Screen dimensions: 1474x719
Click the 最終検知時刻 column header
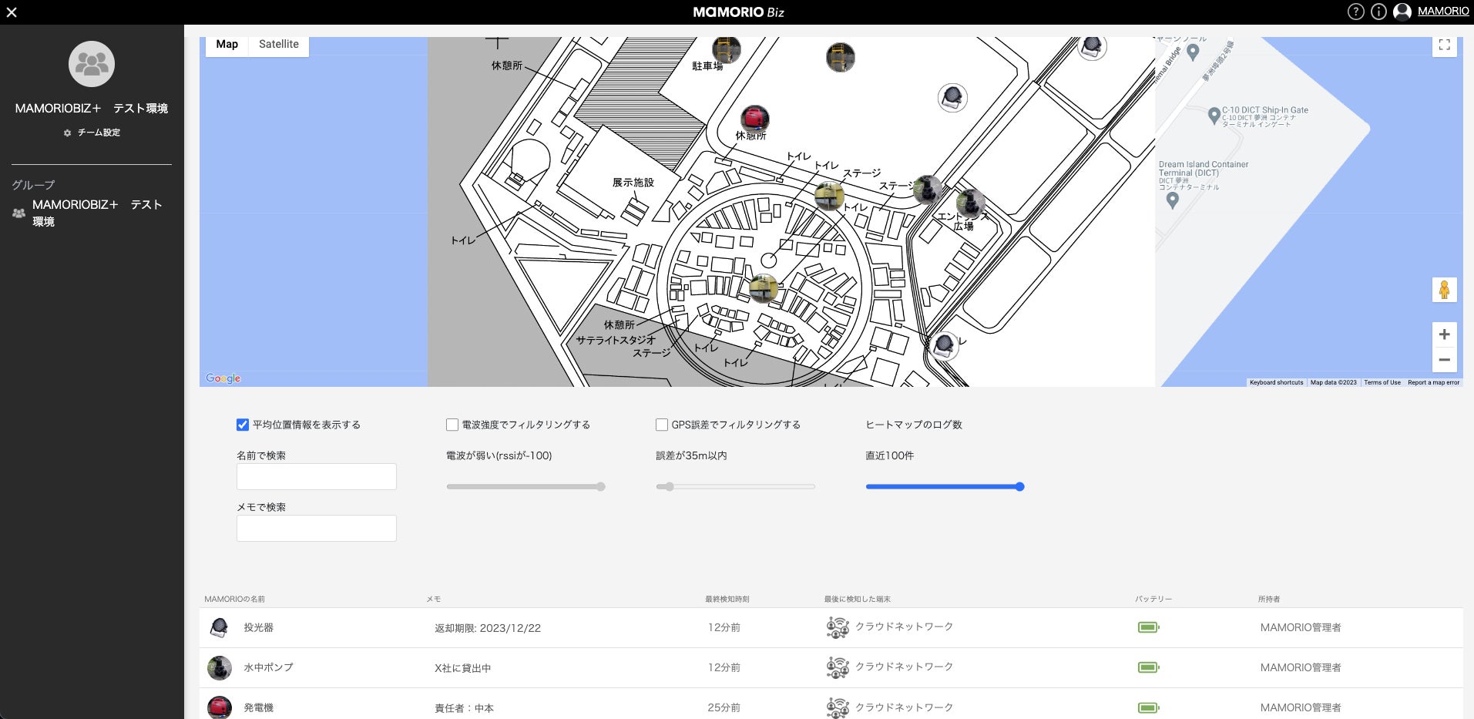click(727, 599)
